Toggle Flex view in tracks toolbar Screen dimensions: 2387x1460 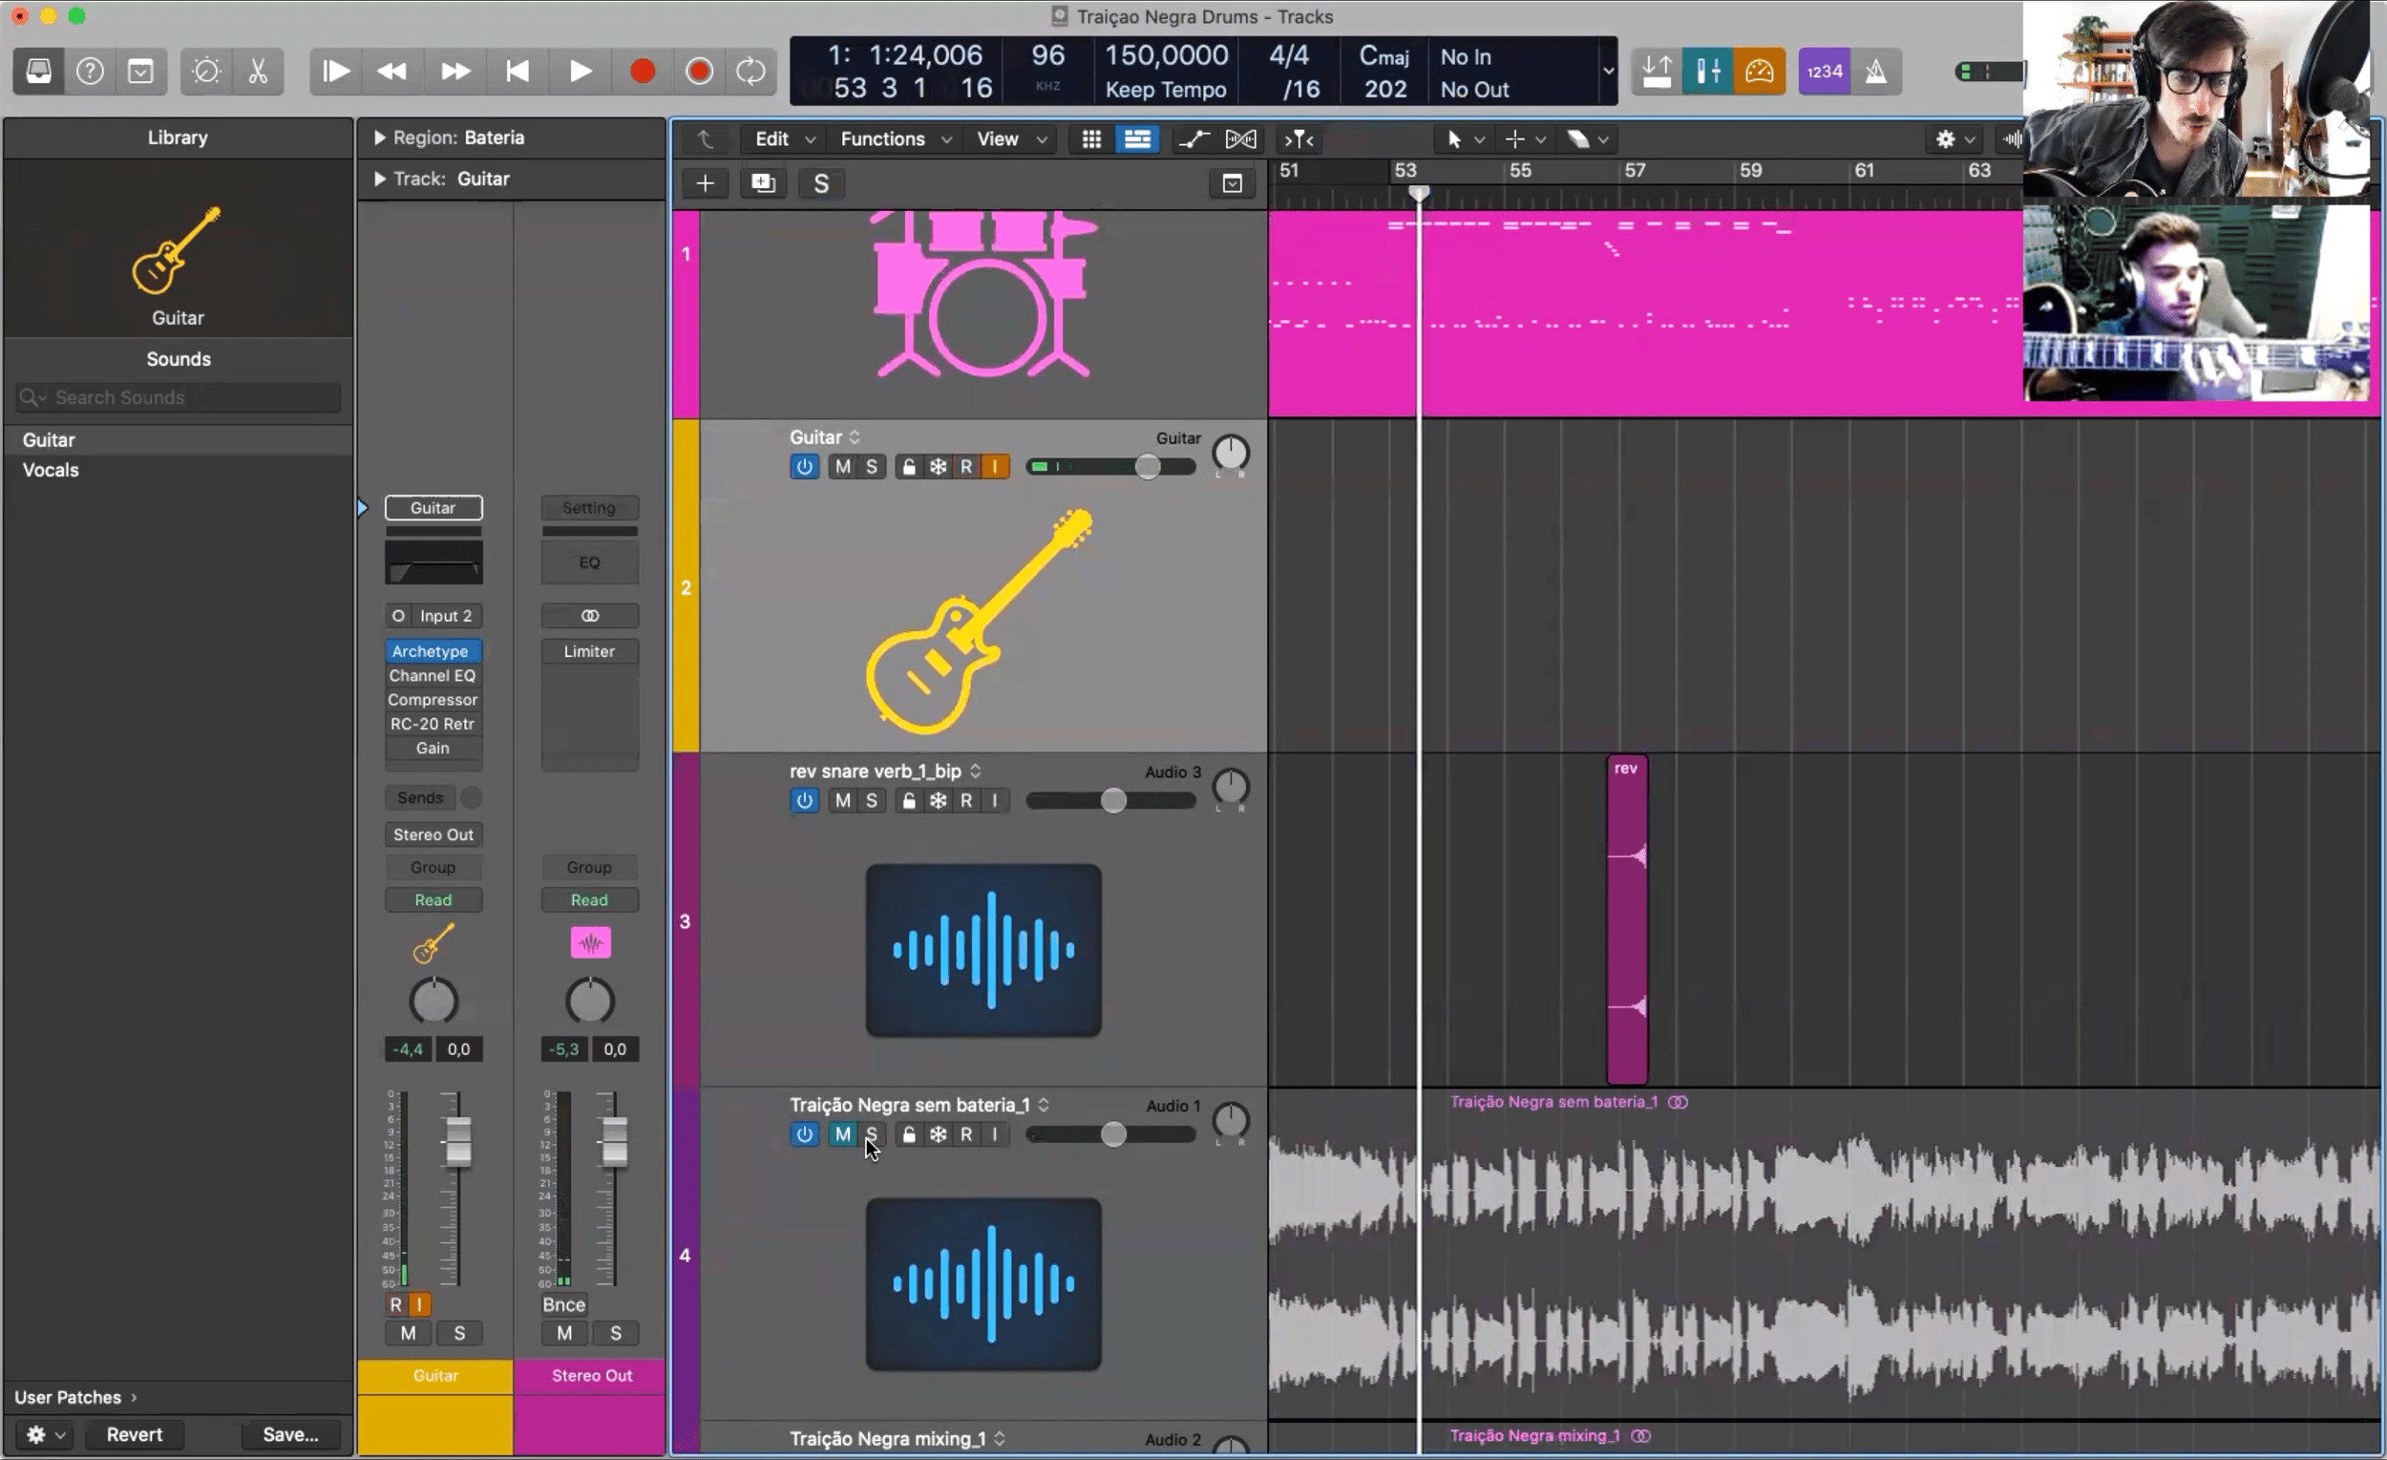(1241, 139)
